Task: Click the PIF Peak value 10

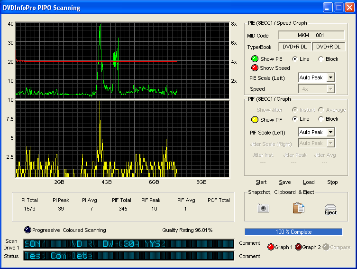Action: point(154,209)
